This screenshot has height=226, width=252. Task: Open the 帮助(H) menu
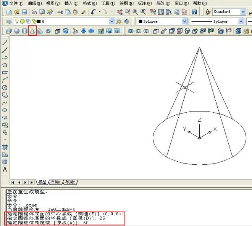click(x=200, y=3)
